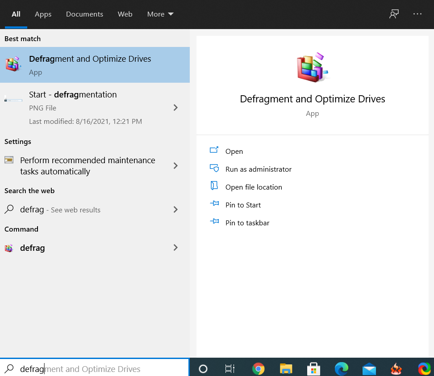Switch to the Apps search tab
The image size is (434, 376).
point(43,14)
